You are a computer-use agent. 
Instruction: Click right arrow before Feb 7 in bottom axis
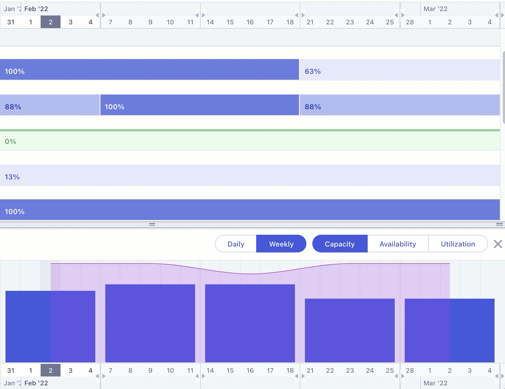[x=104, y=376]
